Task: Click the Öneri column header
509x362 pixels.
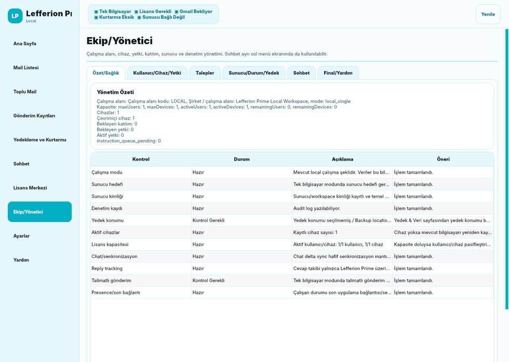Action: (443, 159)
